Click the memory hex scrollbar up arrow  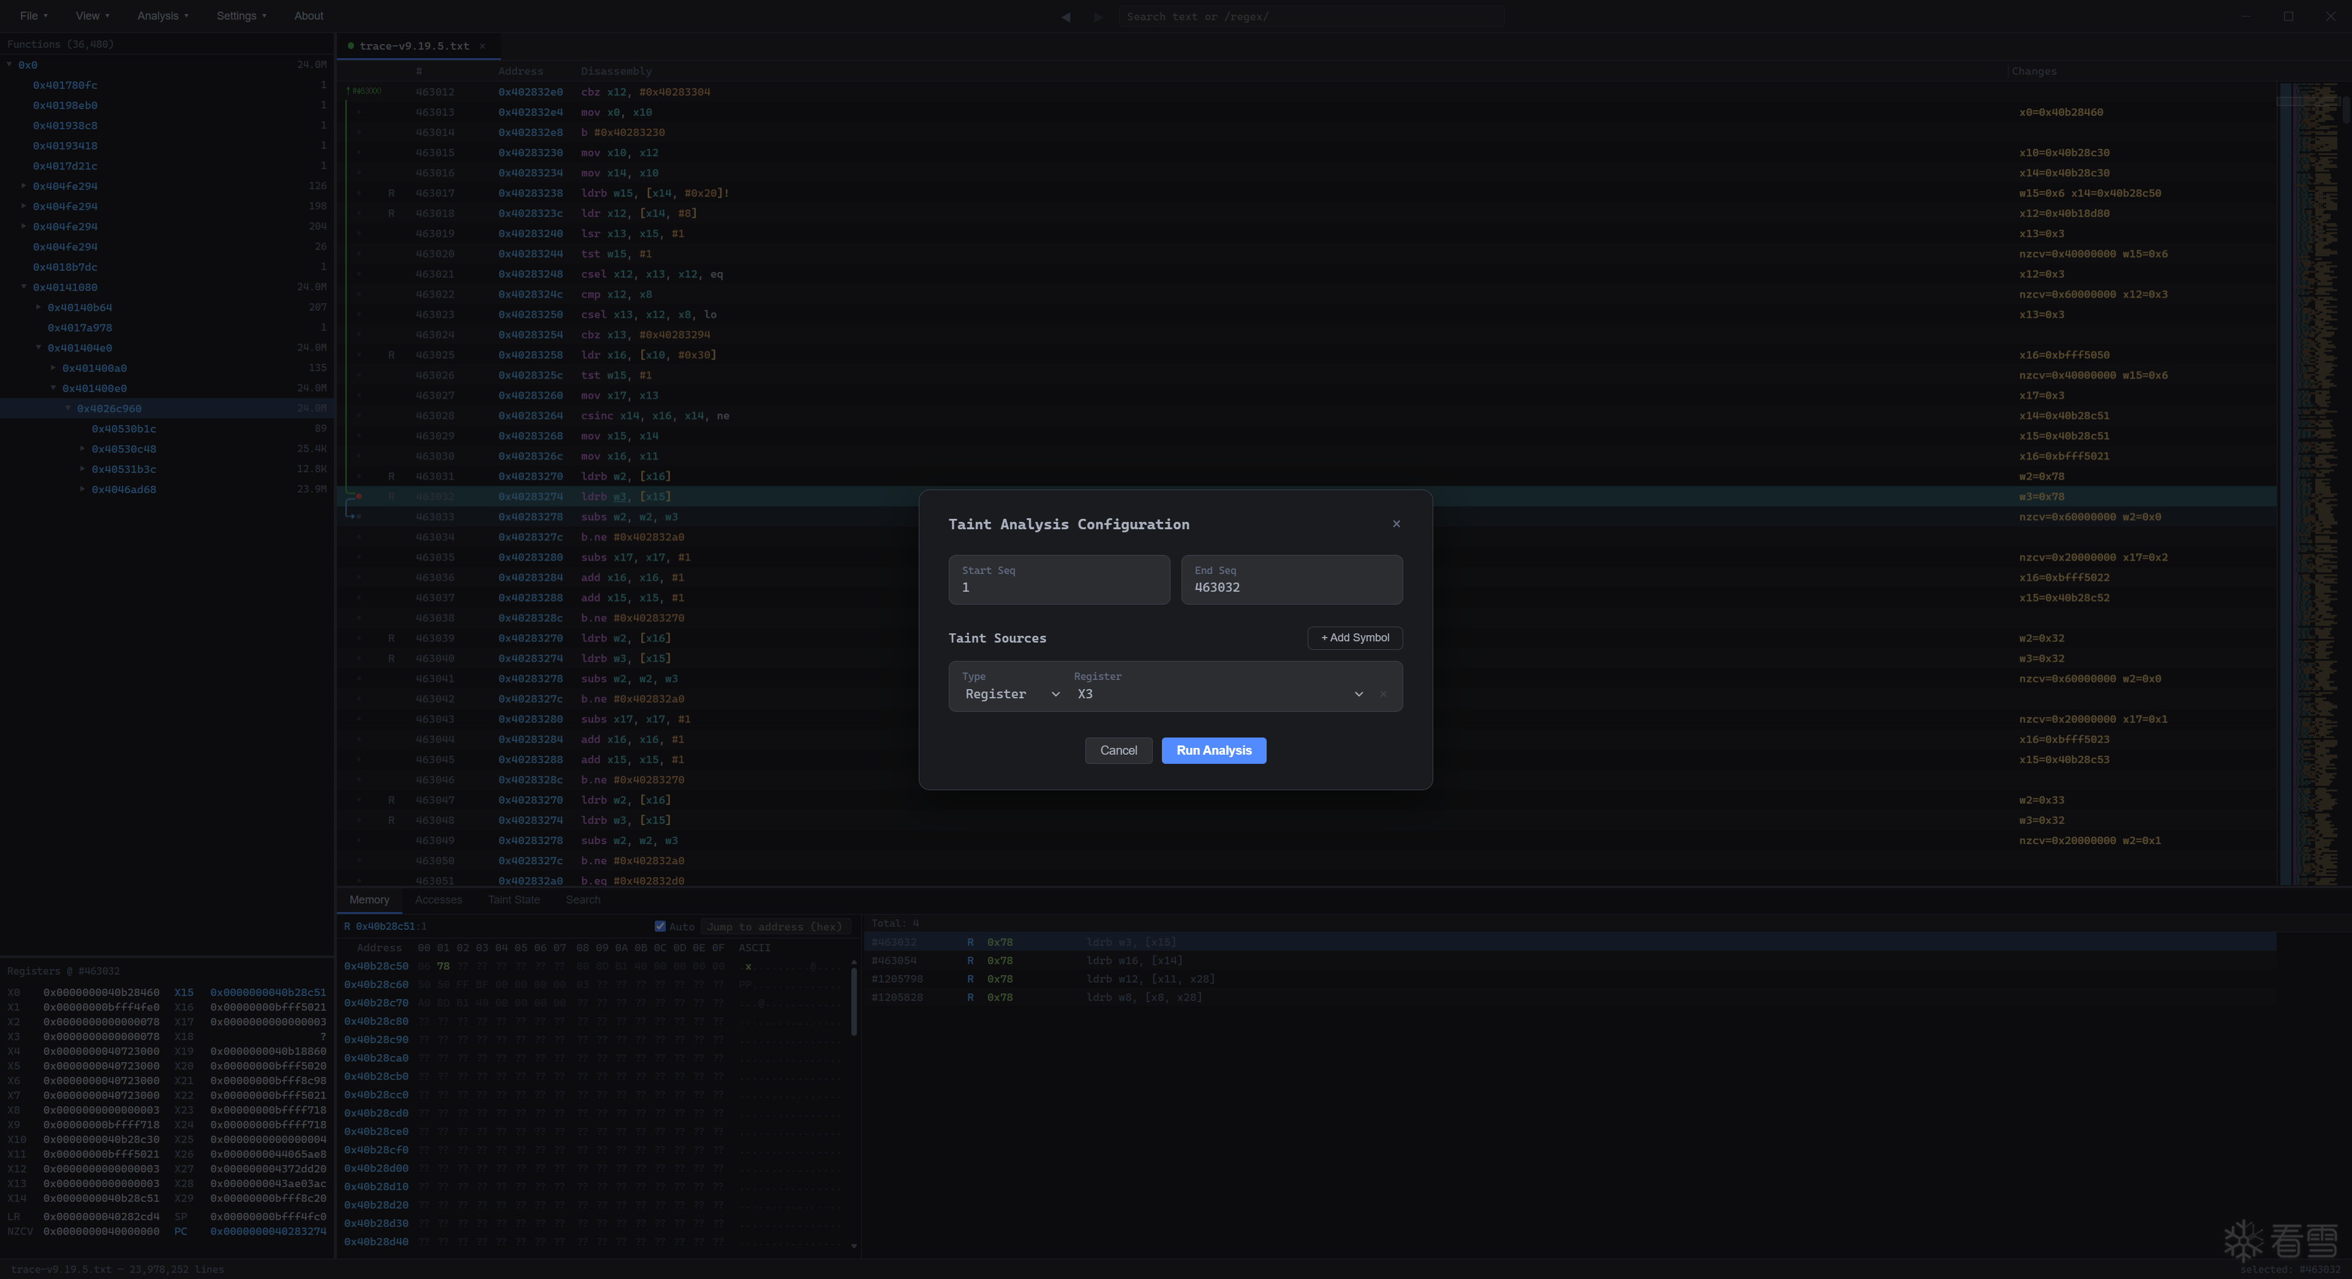click(854, 962)
